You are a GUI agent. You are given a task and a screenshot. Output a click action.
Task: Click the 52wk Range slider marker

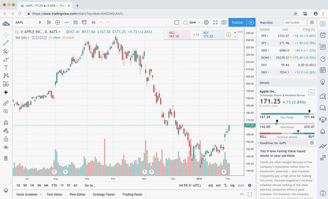(x=277, y=121)
